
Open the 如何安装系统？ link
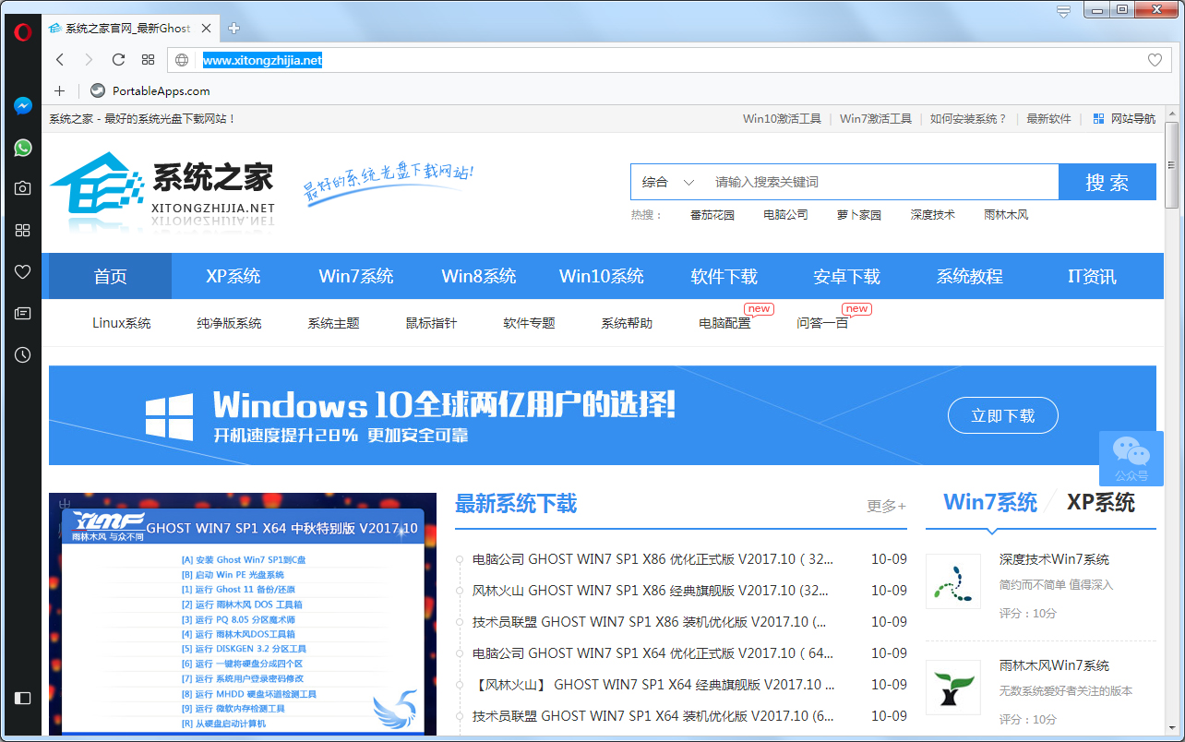coord(969,118)
